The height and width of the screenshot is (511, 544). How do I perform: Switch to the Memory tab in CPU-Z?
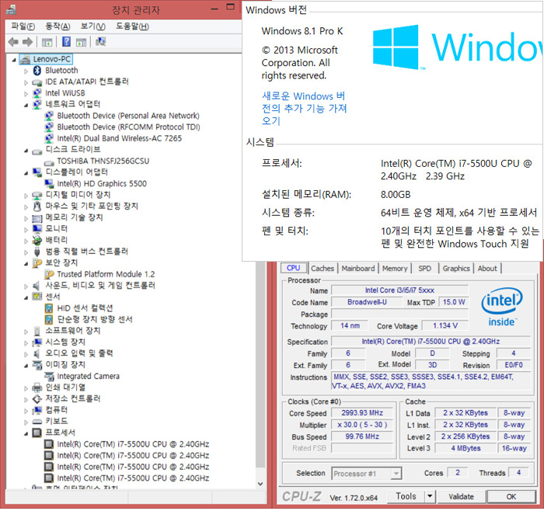395,269
